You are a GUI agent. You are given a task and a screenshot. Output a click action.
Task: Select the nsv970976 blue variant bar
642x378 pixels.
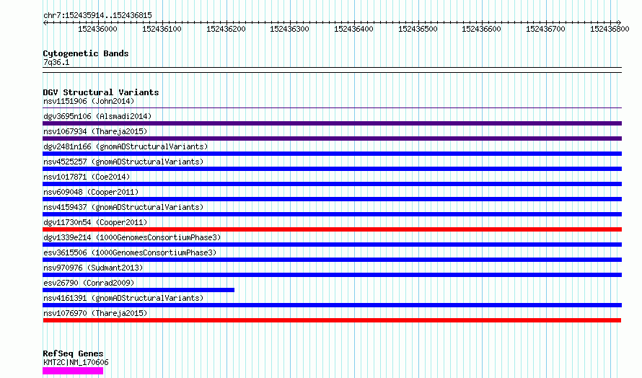click(332, 275)
